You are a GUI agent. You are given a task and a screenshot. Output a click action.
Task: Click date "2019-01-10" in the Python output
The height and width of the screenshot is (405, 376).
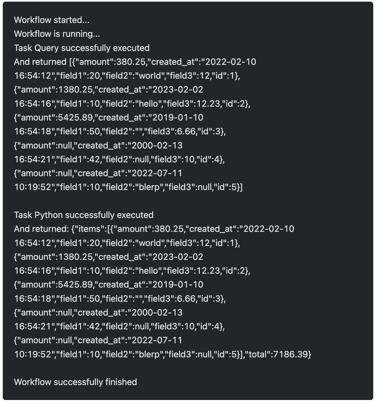tap(178, 284)
